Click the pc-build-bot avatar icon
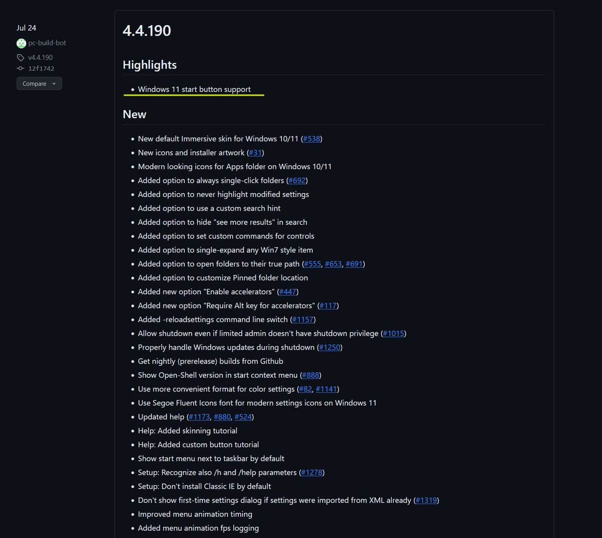This screenshot has width=602, height=538. pos(21,43)
